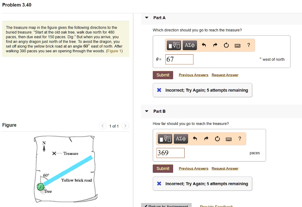Open Previous Answers for Part B

click(x=193, y=168)
